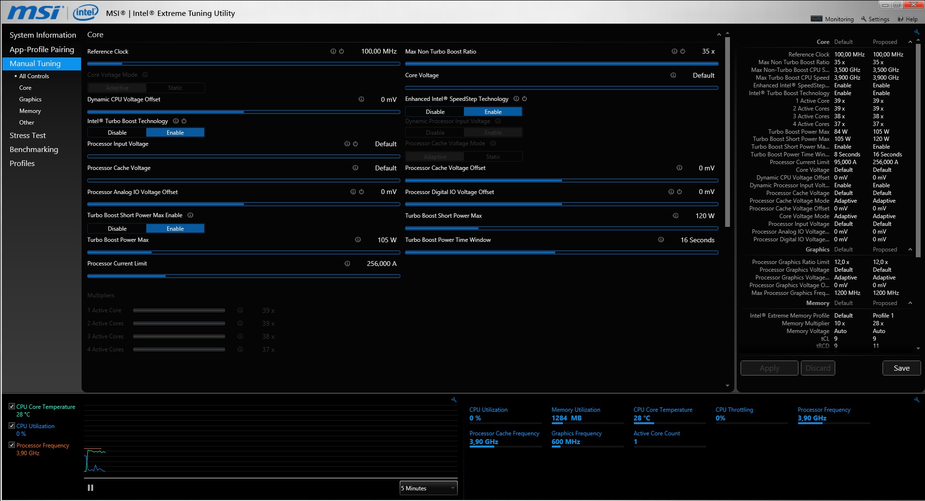Click the wrench icon above the proposed settings list
The height and width of the screenshot is (501, 925).
pyautogui.click(x=917, y=32)
